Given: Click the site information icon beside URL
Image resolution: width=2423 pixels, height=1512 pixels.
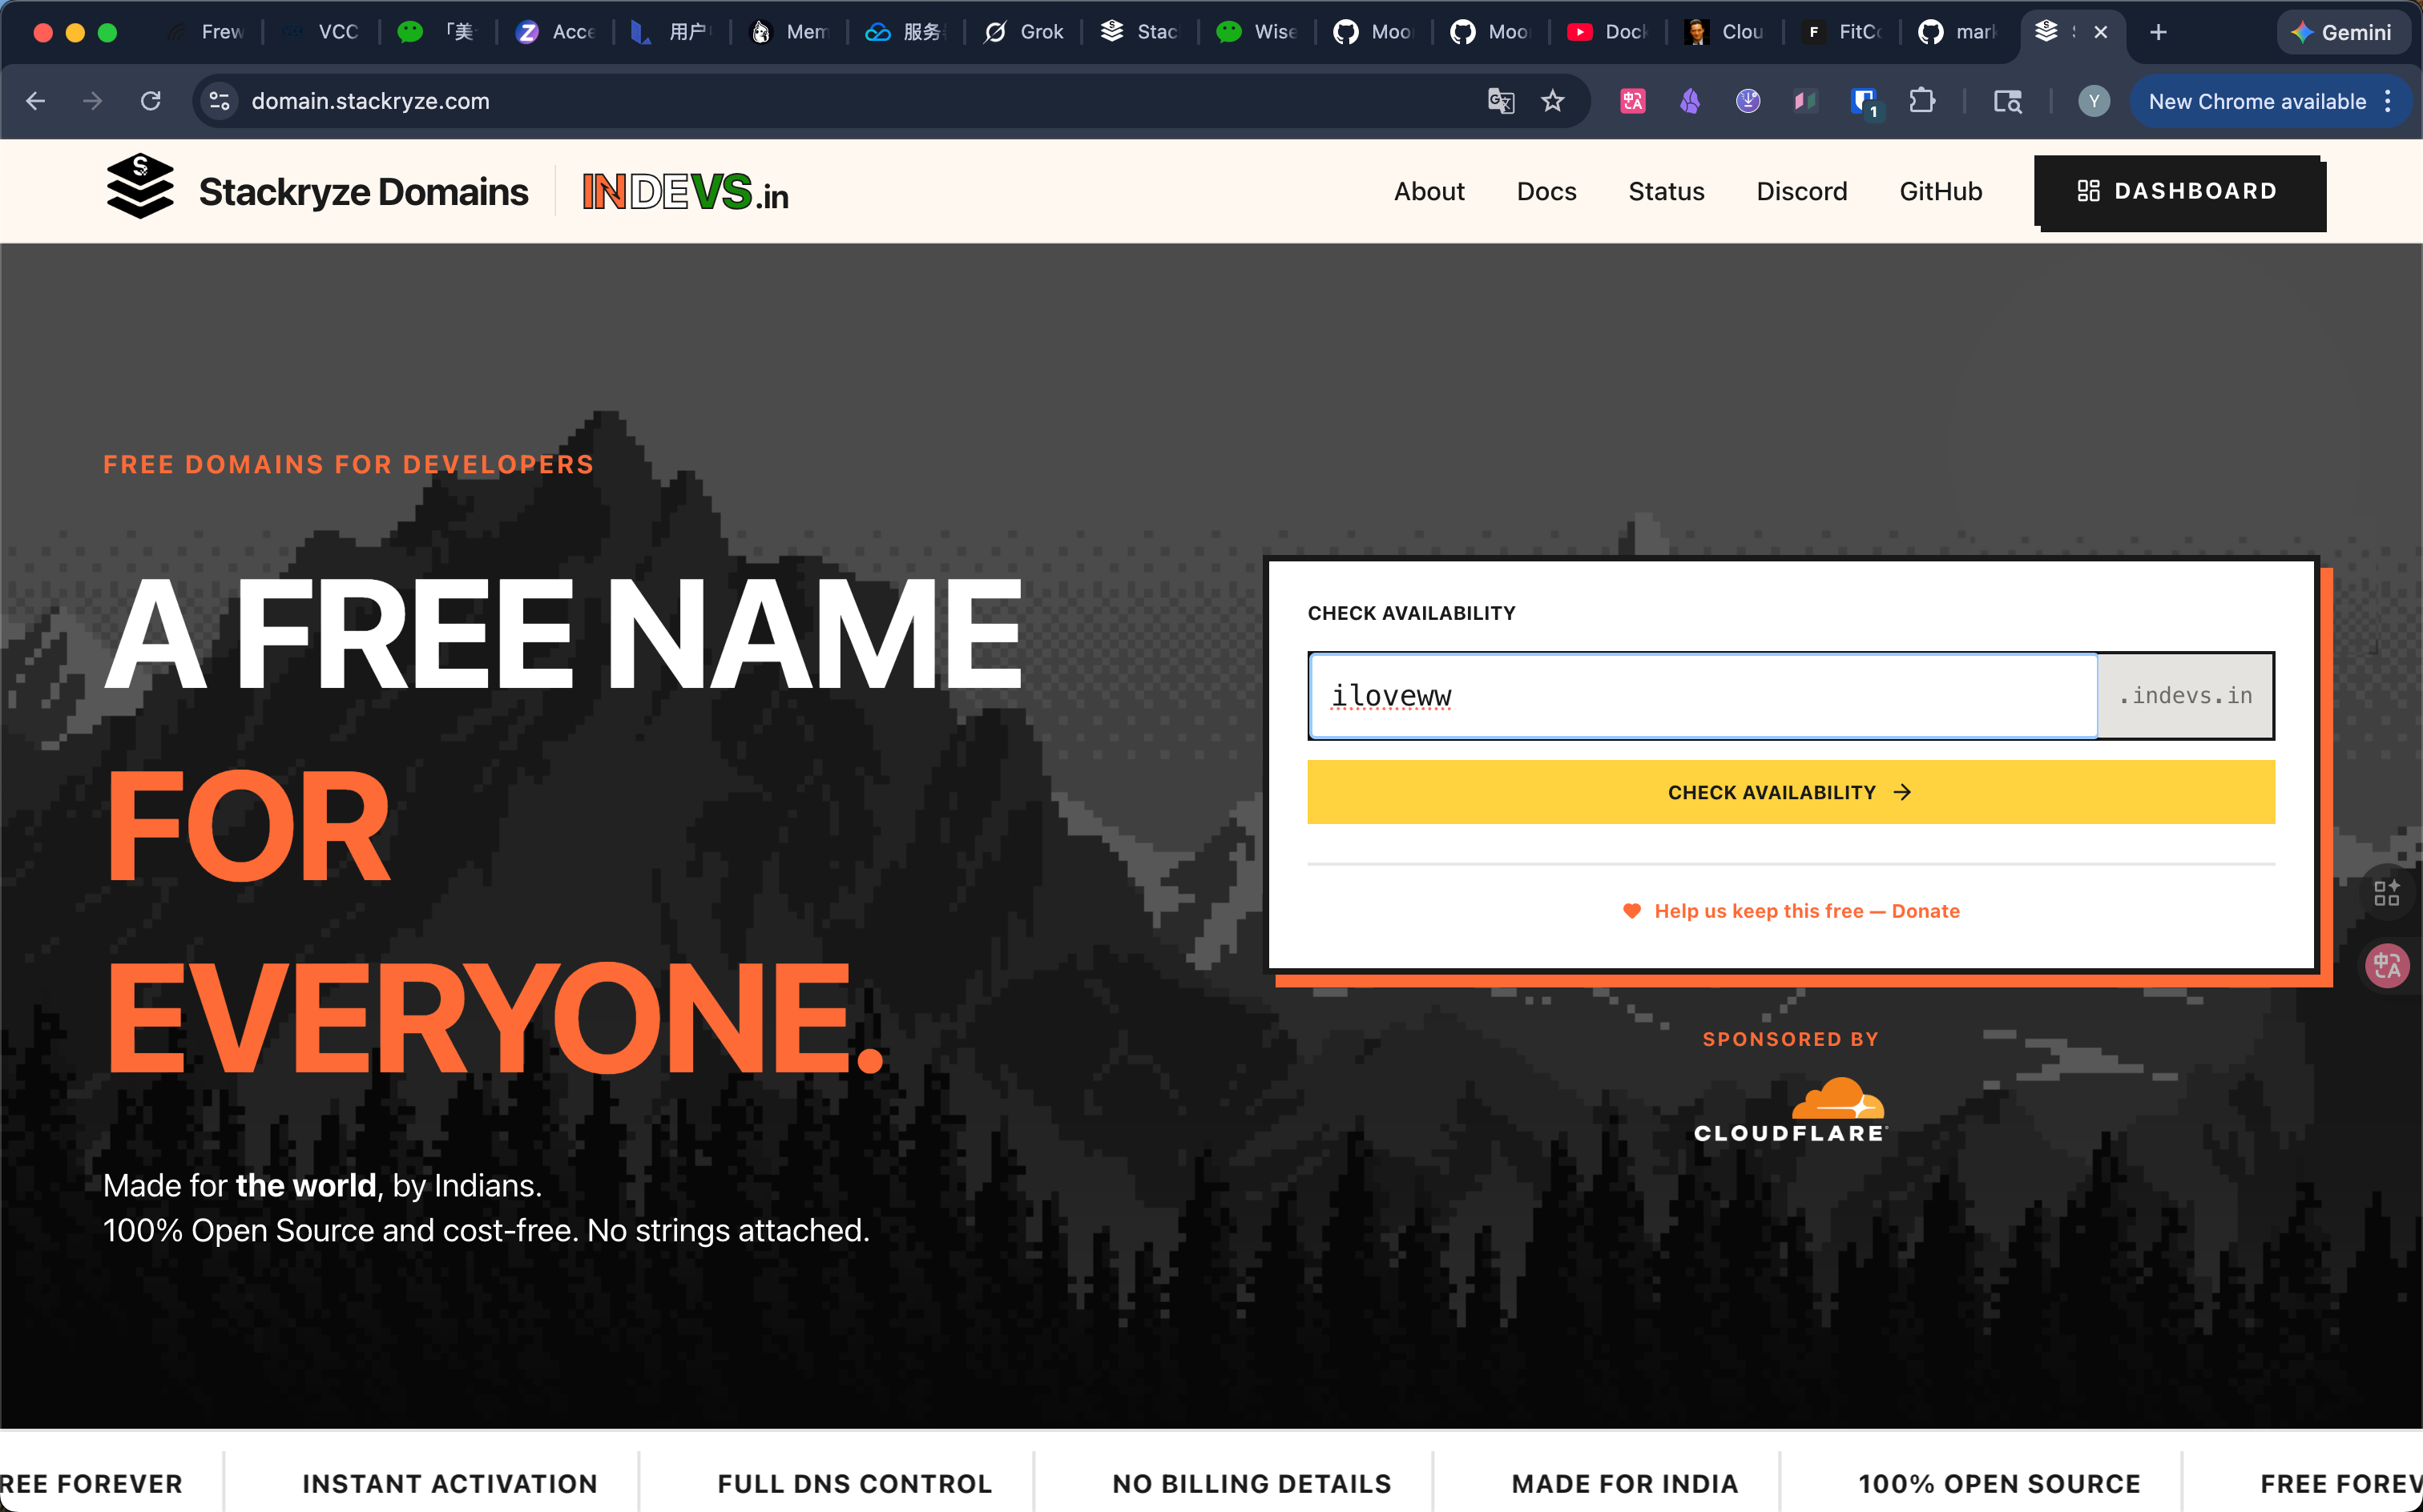Looking at the screenshot, I should [x=220, y=101].
